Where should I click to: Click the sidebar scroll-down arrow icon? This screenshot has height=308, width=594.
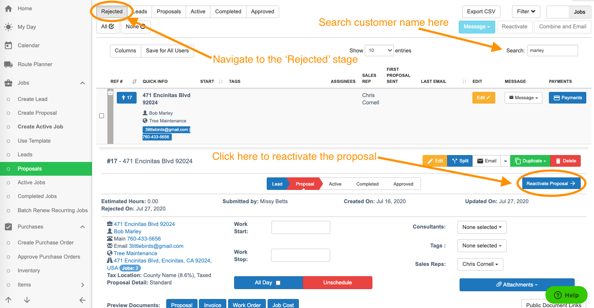click(27, 300)
